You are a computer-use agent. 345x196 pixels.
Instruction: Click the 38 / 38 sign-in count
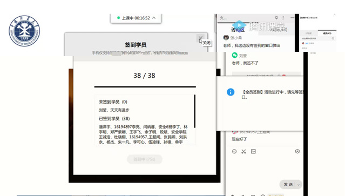(x=144, y=76)
